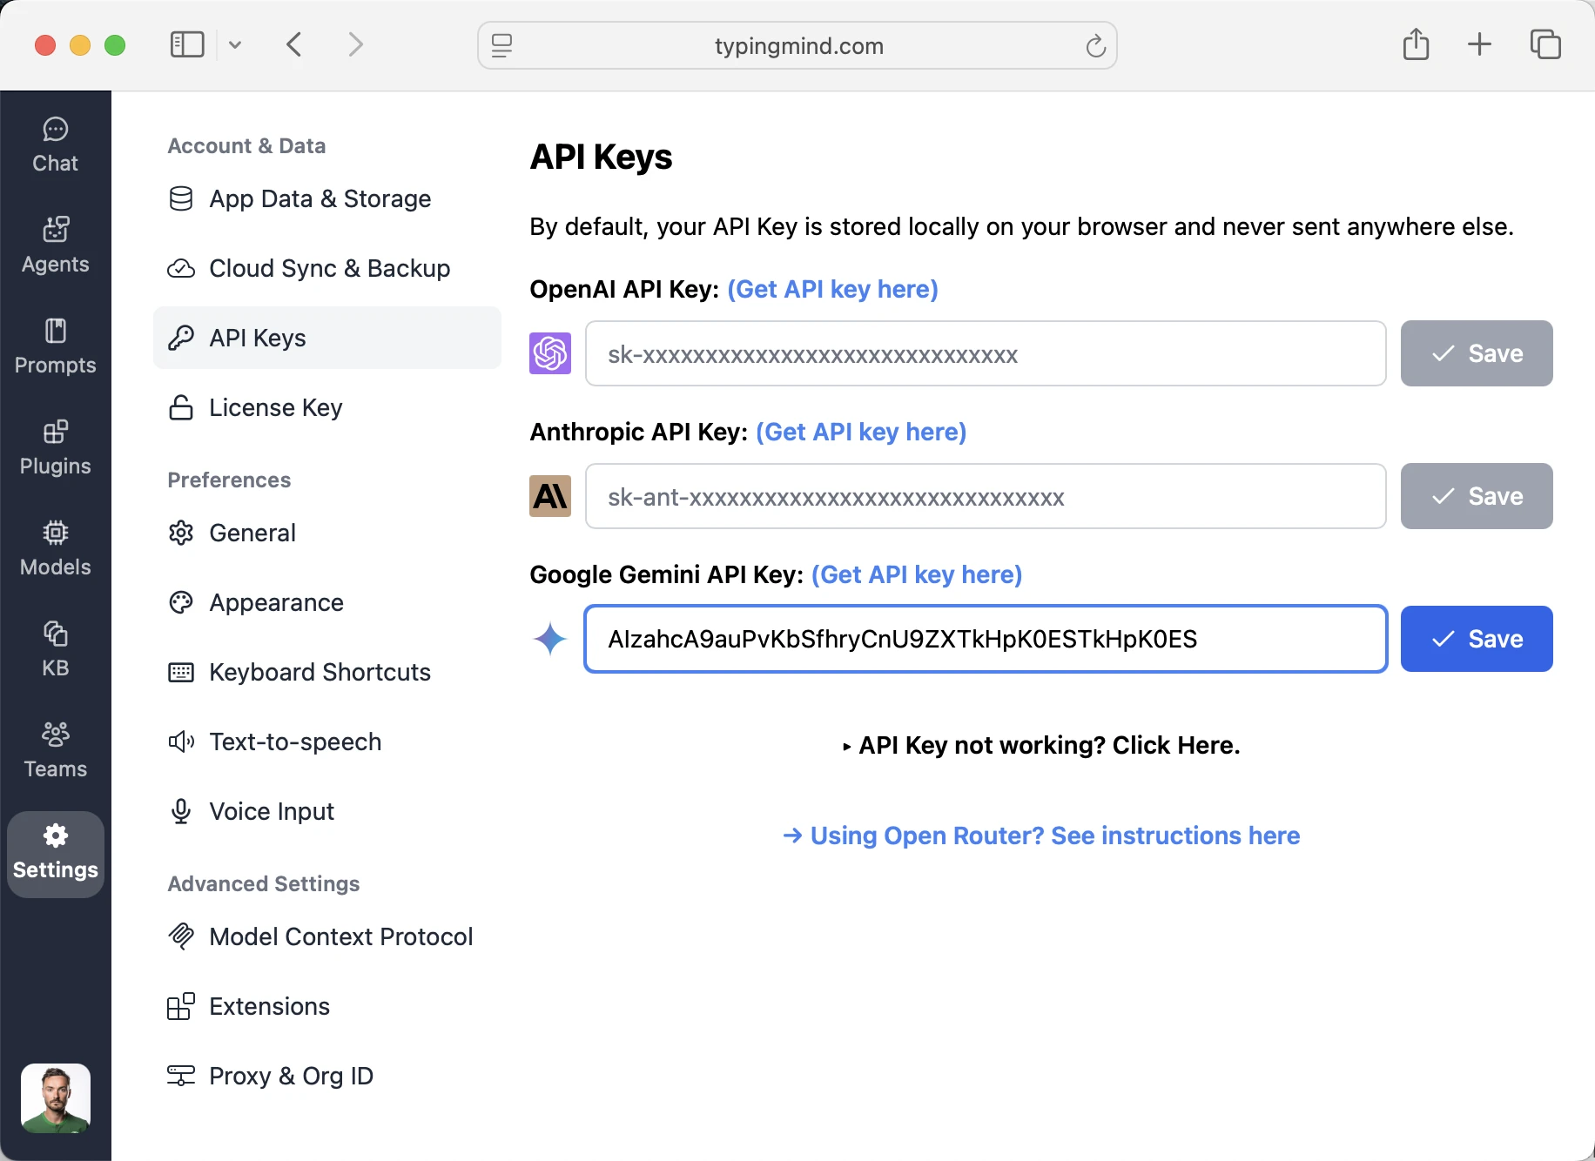Click the OpenAI logo next to the key field
This screenshot has height=1161, width=1595.
click(x=549, y=353)
